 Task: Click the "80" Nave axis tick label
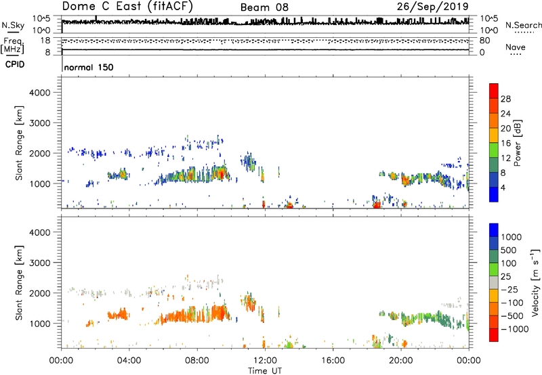point(484,41)
